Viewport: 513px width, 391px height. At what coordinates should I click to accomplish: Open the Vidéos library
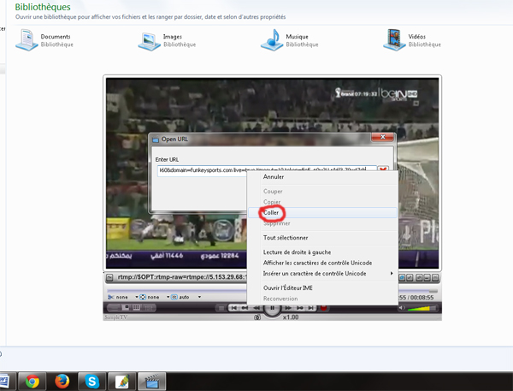(x=412, y=40)
